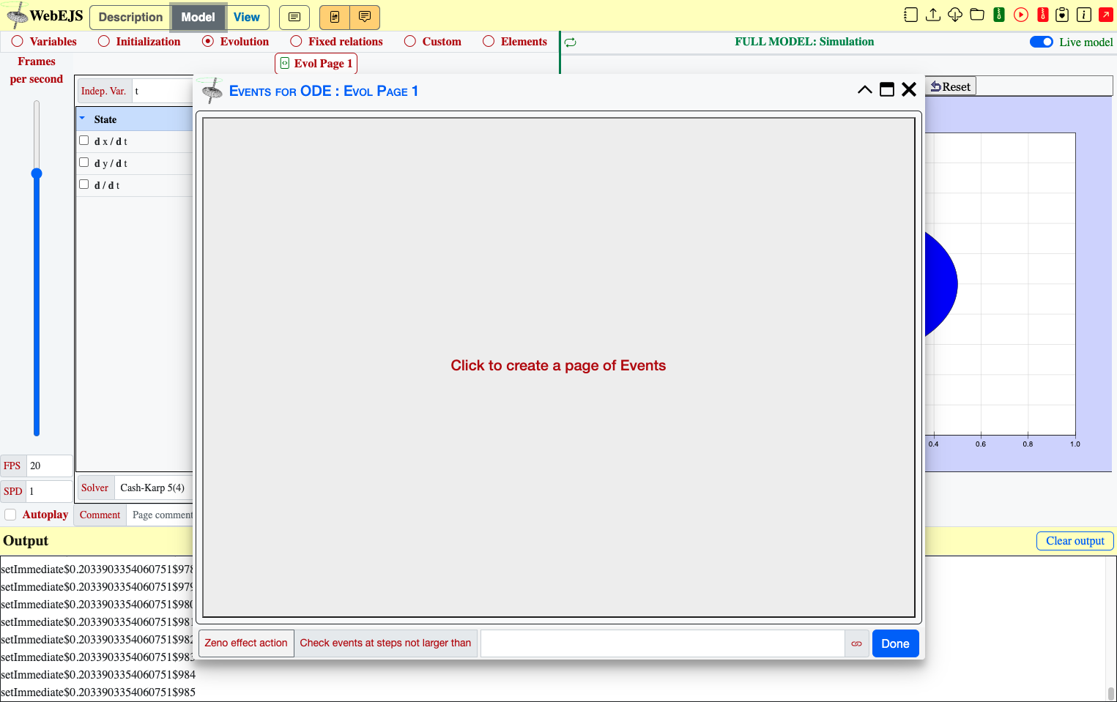1117x702 pixels.
Task: Click the green refresh arrows icon
Action: 571,42
